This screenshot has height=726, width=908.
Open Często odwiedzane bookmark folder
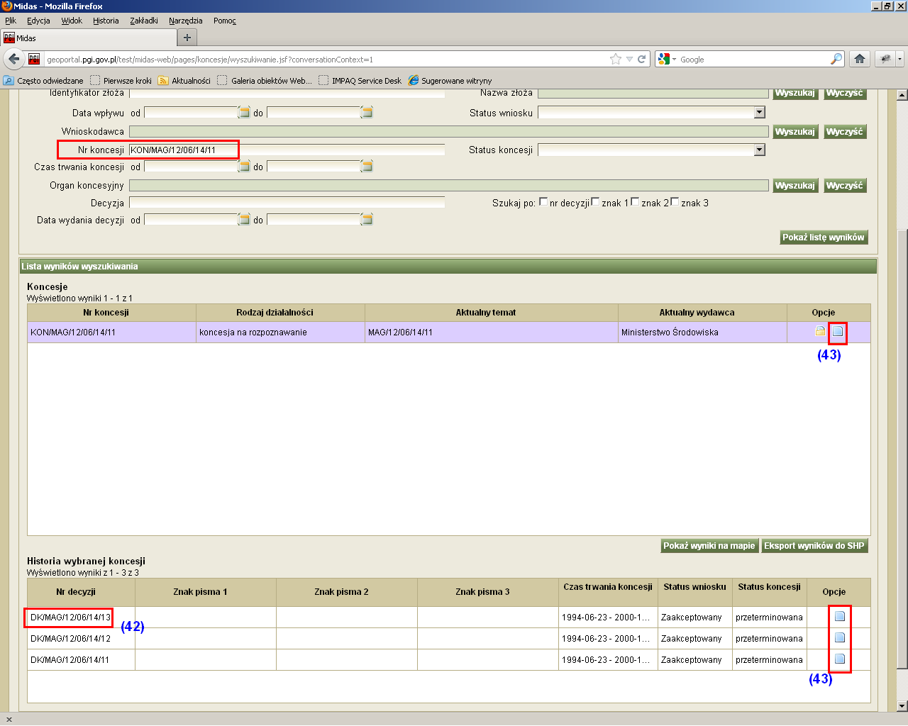point(43,80)
